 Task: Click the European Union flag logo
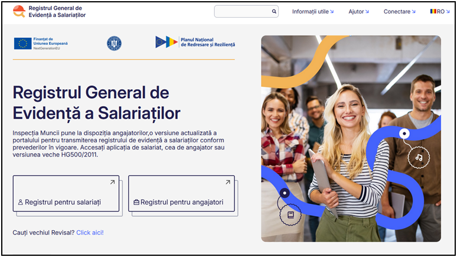(x=23, y=44)
